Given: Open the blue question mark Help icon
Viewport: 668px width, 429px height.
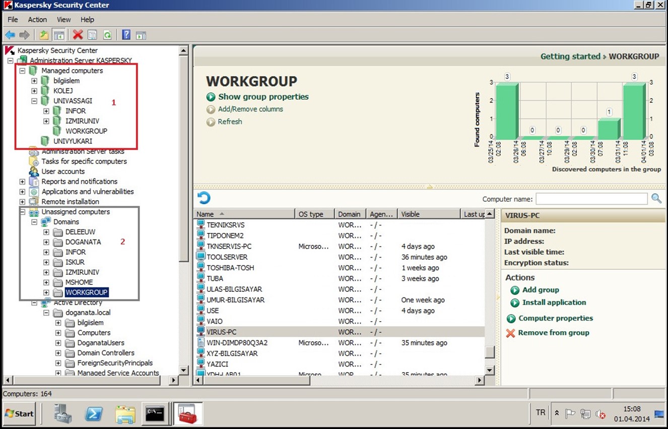Looking at the screenshot, I should tap(126, 35).
